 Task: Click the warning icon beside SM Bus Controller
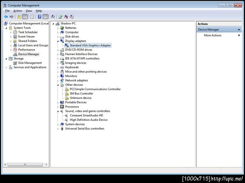click(67, 94)
